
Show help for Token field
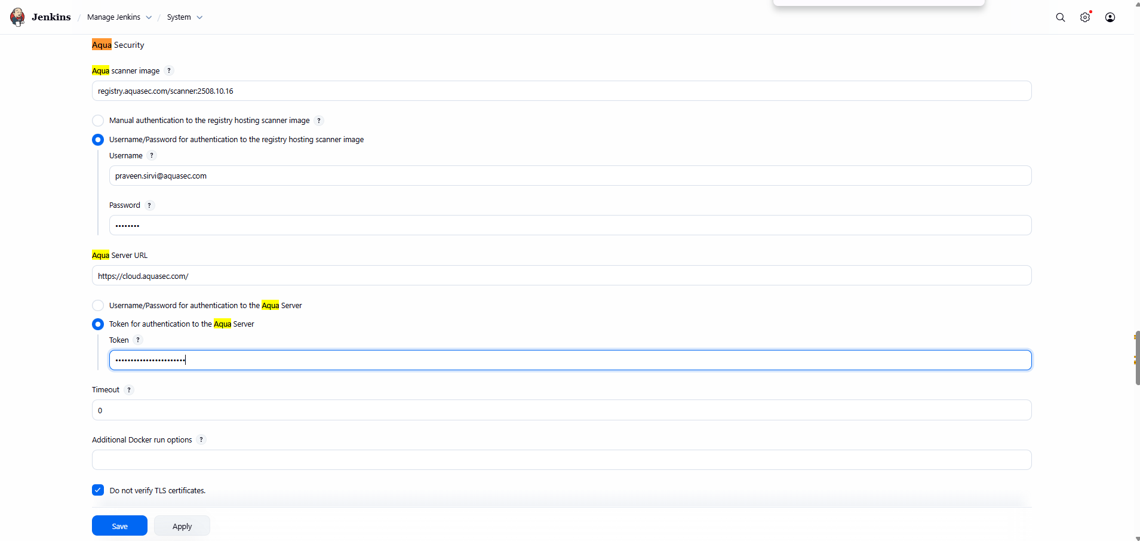138,340
